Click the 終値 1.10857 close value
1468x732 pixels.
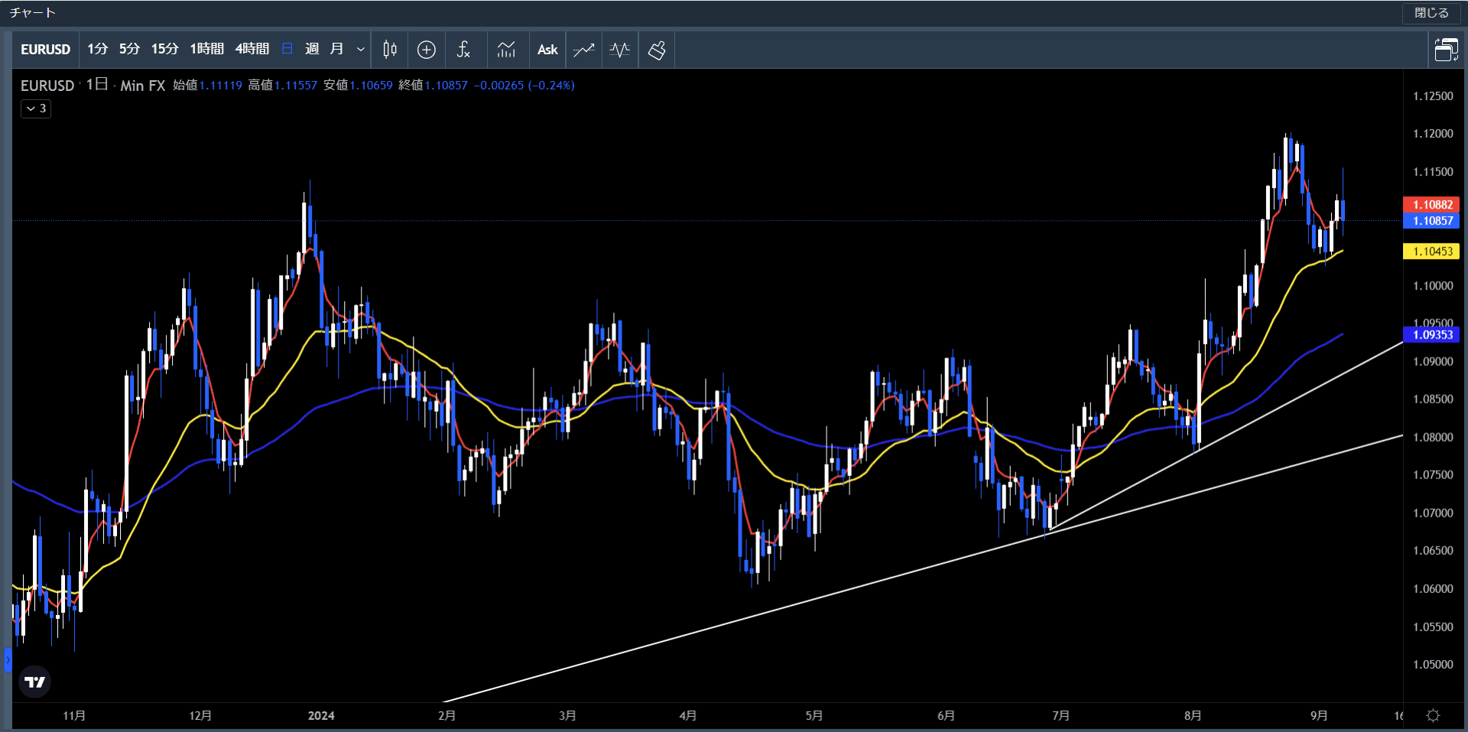tap(433, 86)
